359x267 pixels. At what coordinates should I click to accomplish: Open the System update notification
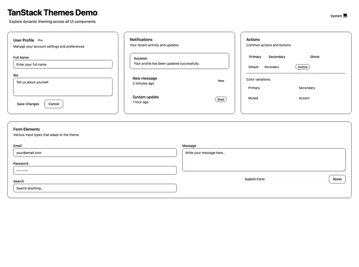(179, 99)
